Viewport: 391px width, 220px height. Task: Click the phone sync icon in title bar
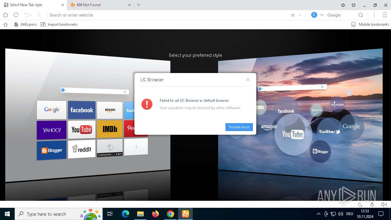tap(343, 5)
